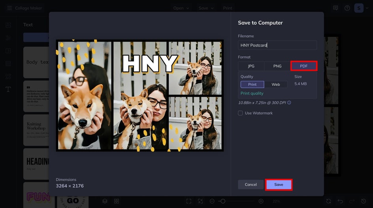Select Web quality option

276,84
